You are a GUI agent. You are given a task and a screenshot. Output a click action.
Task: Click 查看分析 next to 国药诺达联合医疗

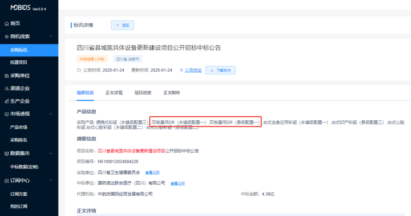178,183
